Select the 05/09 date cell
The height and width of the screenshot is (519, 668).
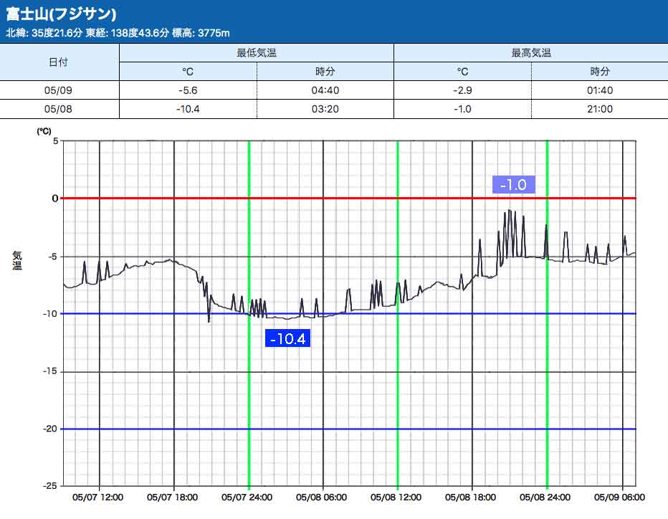pyautogui.click(x=58, y=90)
